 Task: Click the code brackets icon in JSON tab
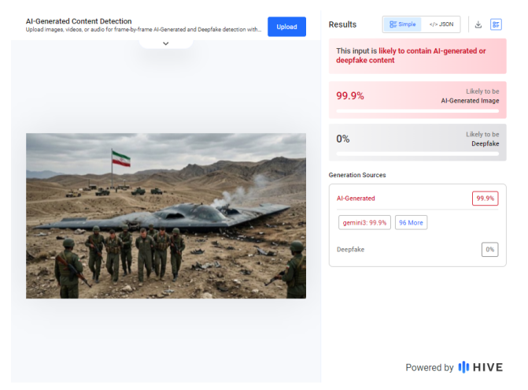(x=433, y=24)
